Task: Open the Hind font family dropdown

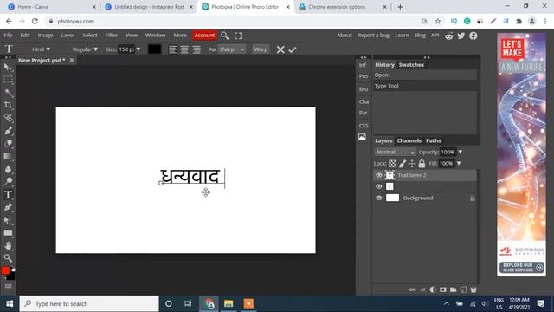Action: click(x=41, y=49)
